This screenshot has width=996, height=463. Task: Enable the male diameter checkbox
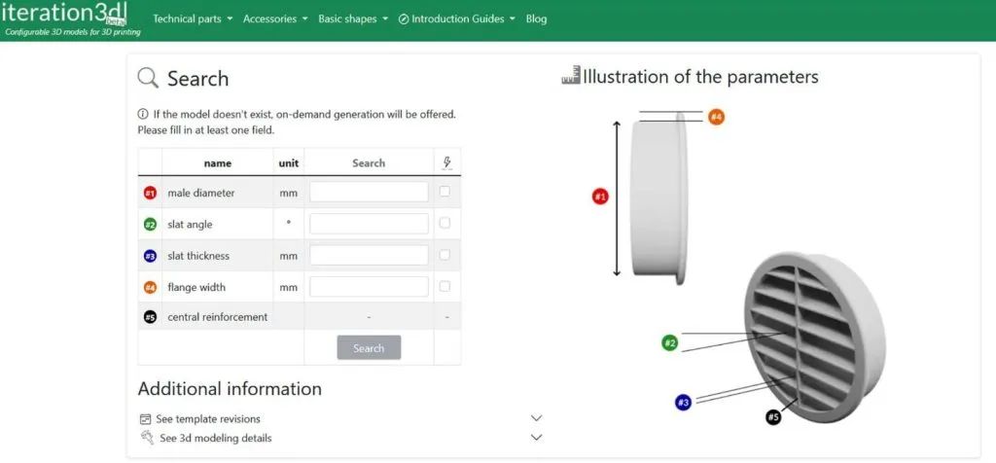445,192
